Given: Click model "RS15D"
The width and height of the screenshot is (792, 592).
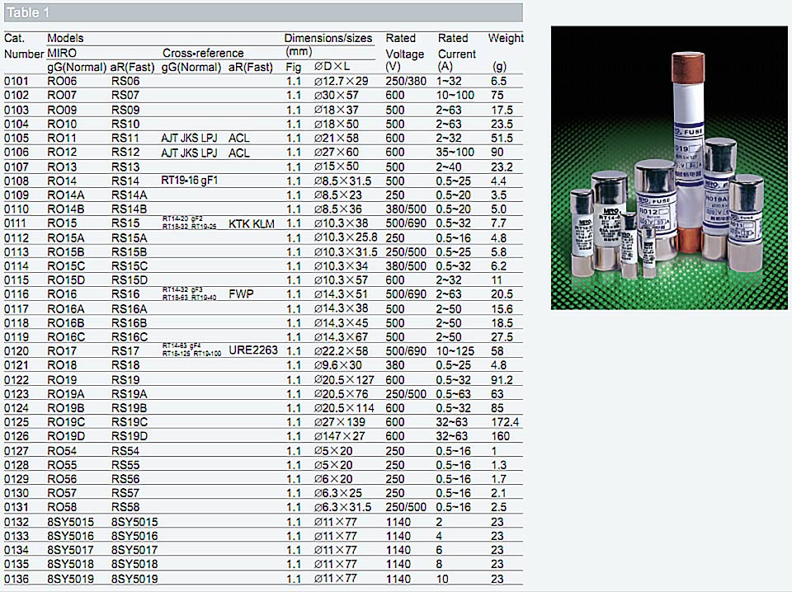Looking at the screenshot, I should pyautogui.click(x=130, y=280).
